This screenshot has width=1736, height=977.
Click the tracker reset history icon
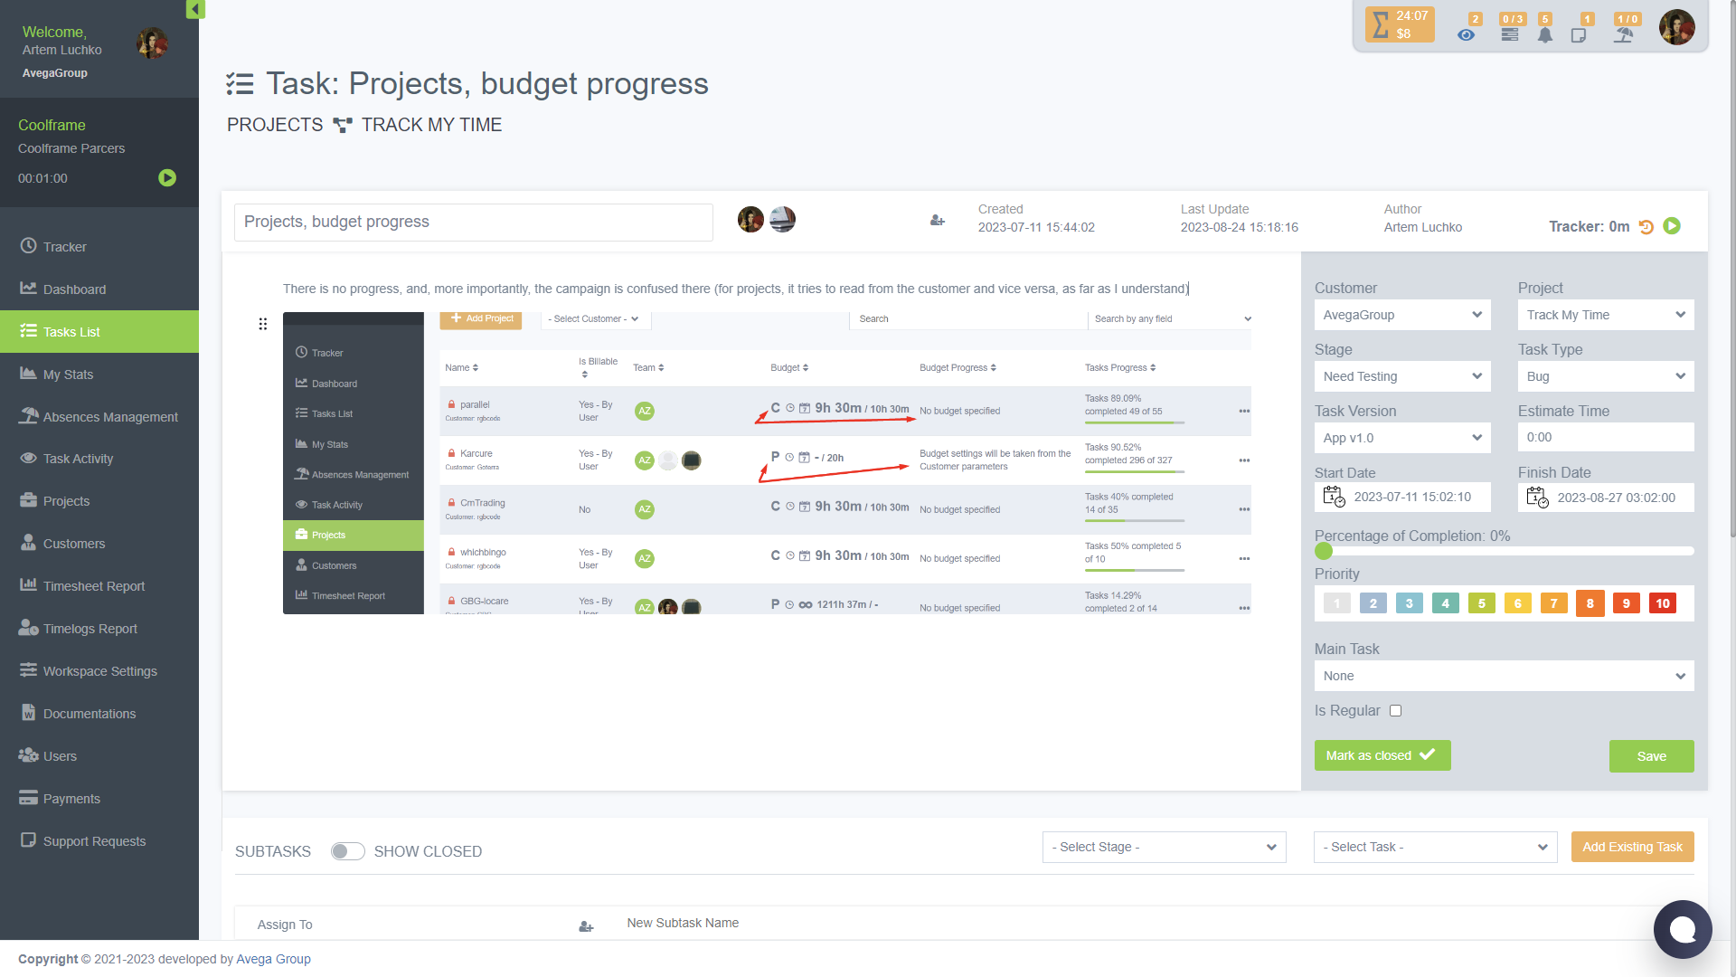[x=1646, y=227]
